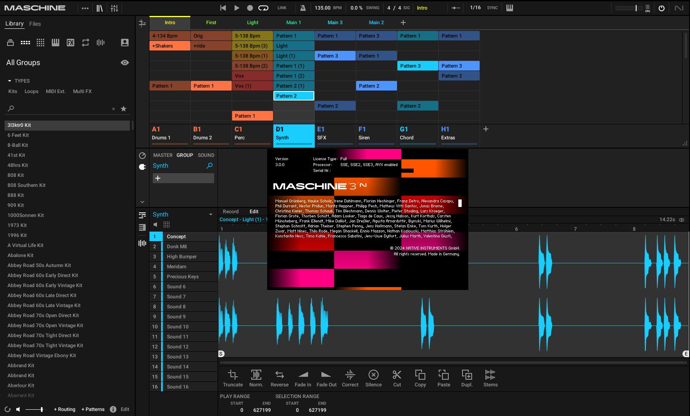Click the + Routing button
The width and height of the screenshot is (690, 416).
(x=64, y=409)
